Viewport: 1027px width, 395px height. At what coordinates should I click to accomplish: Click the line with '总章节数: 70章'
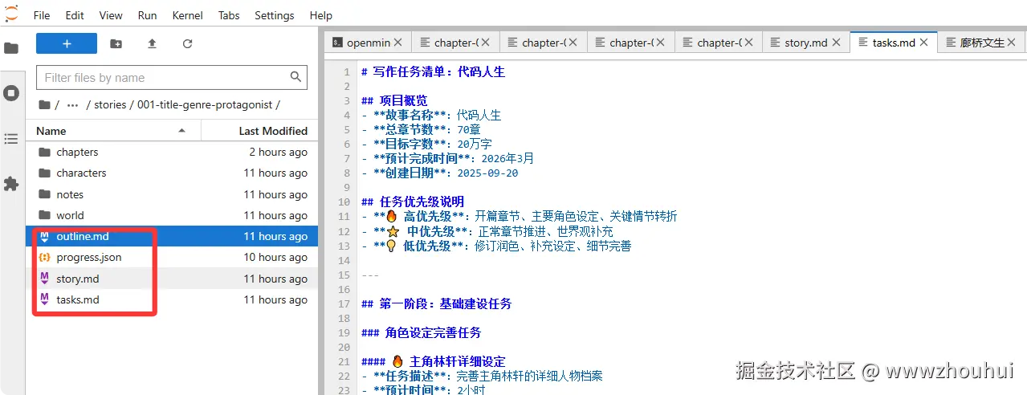421,129
